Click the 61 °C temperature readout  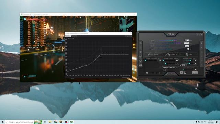click(188, 49)
